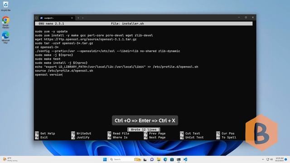Click the 'sudo make install -j ${nproc}' line
290x163 pixels.
(61, 63)
